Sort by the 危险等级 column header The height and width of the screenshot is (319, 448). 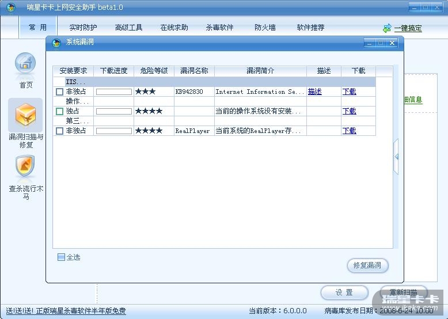pyautogui.click(x=154, y=71)
